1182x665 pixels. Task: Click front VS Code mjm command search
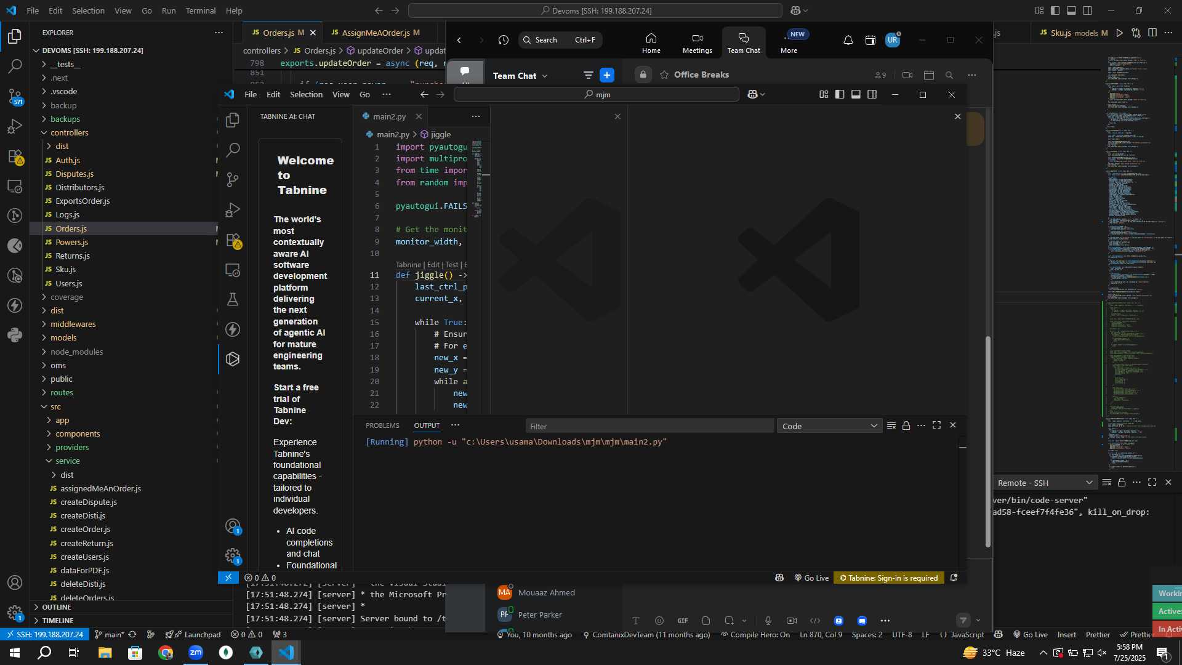tap(596, 94)
